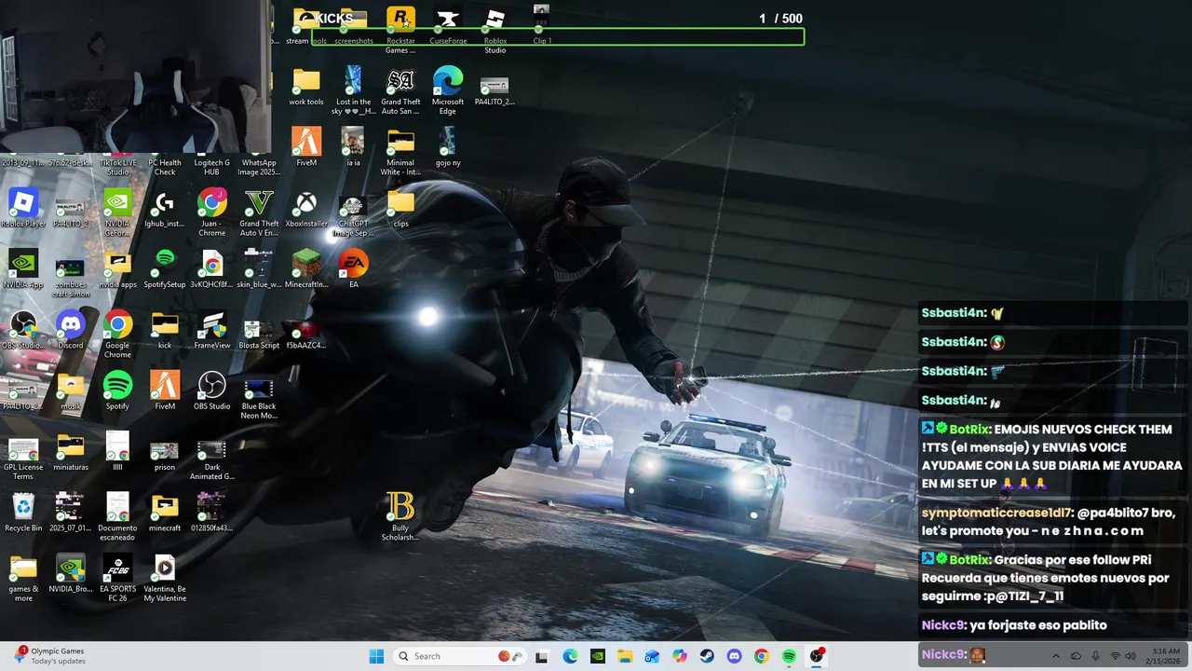Open the Grand Theft Auto San Andreas icon
Viewport: 1192px width, 671px height.
pyautogui.click(x=400, y=90)
